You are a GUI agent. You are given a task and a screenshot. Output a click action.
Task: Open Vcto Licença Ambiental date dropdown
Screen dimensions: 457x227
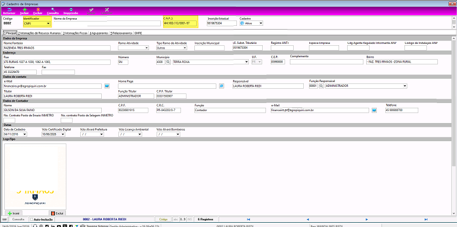click(x=139, y=134)
